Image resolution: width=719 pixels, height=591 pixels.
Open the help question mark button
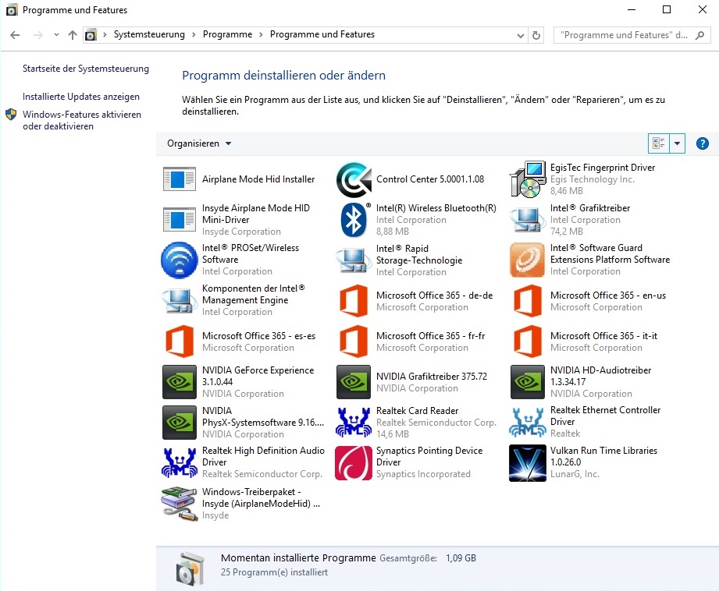[702, 143]
